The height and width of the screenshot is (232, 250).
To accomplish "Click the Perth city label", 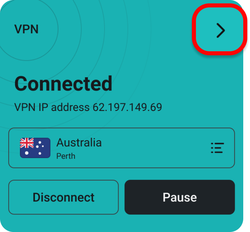I will [x=66, y=156].
